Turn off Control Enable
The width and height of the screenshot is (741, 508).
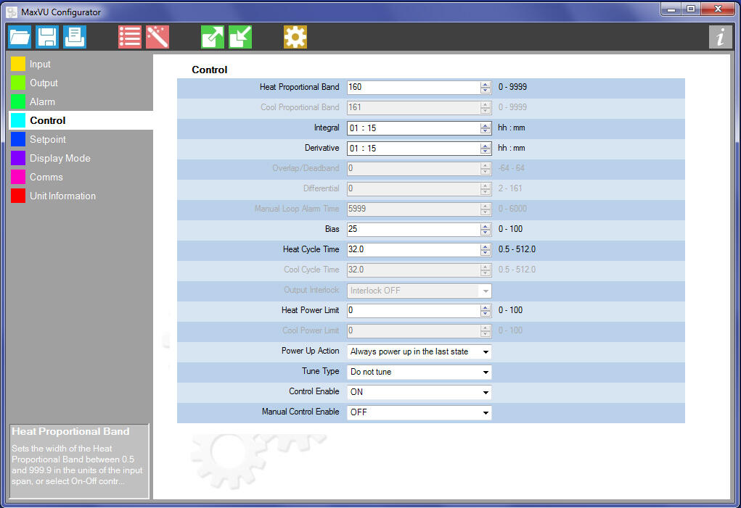pyautogui.click(x=486, y=391)
